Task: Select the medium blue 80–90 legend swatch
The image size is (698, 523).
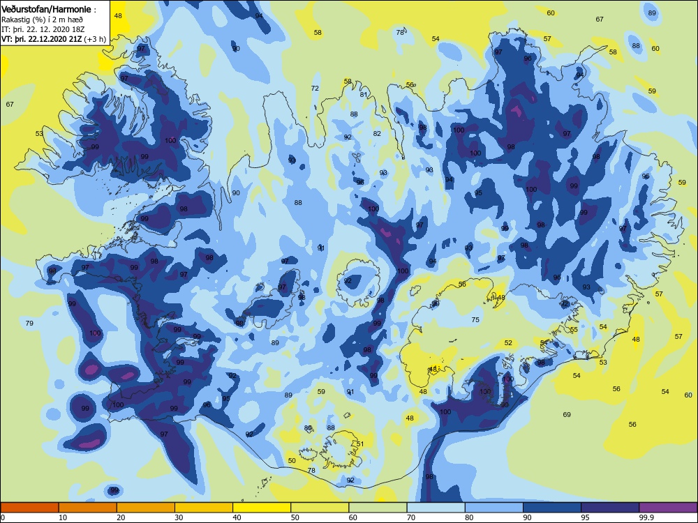Action: 494,508
